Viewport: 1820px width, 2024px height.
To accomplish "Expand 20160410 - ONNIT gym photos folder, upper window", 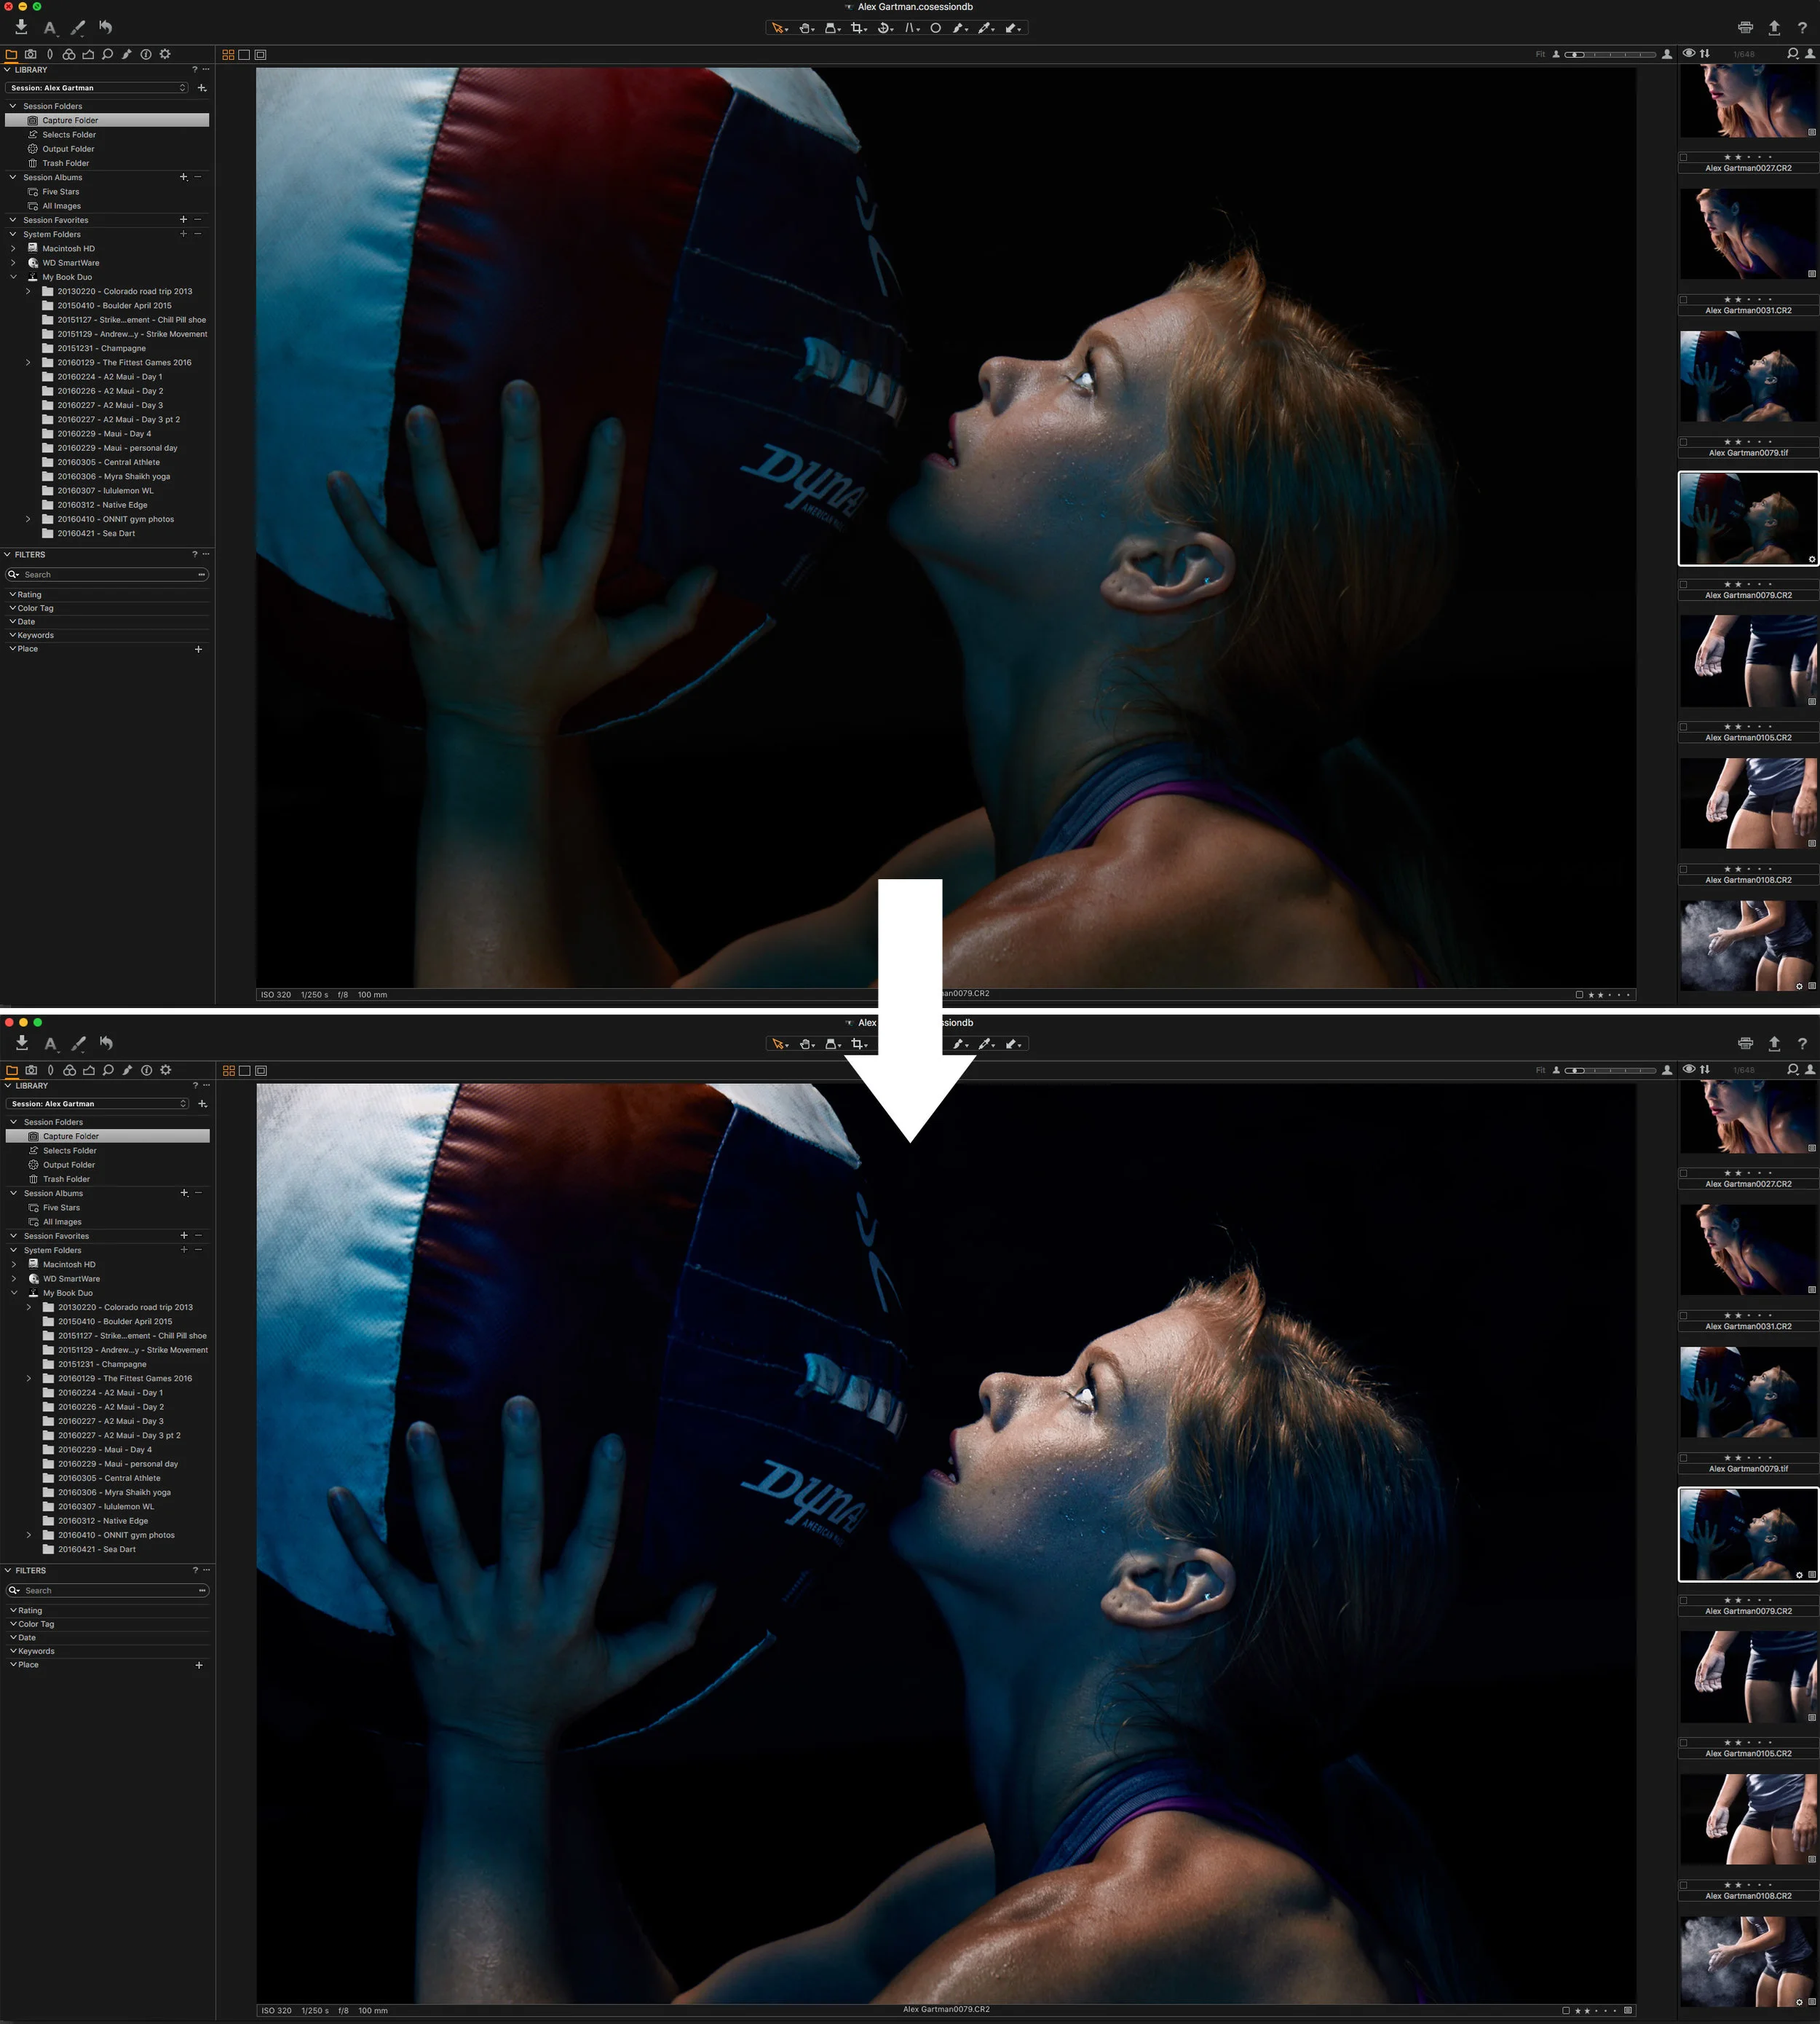I will click(x=28, y=519).
